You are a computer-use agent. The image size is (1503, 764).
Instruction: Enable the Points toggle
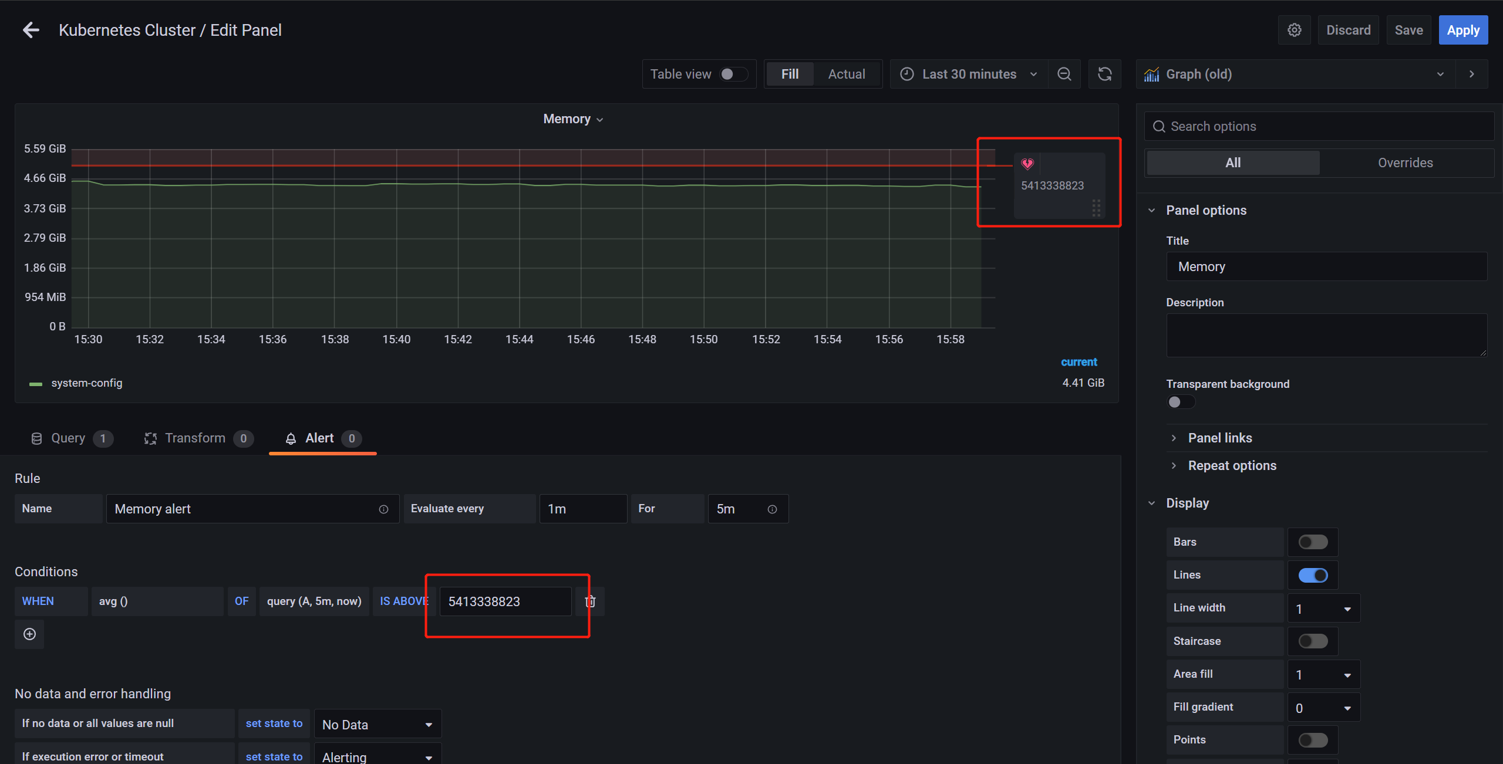coord(1313,740)
